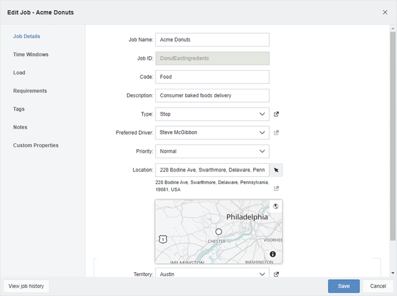Click the Location address input field
The height and width of the screenshot is (296, 397).
pos(212,170)
